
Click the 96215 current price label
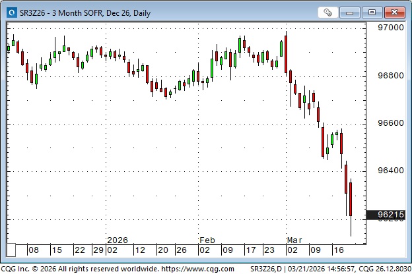click(386, 215)
